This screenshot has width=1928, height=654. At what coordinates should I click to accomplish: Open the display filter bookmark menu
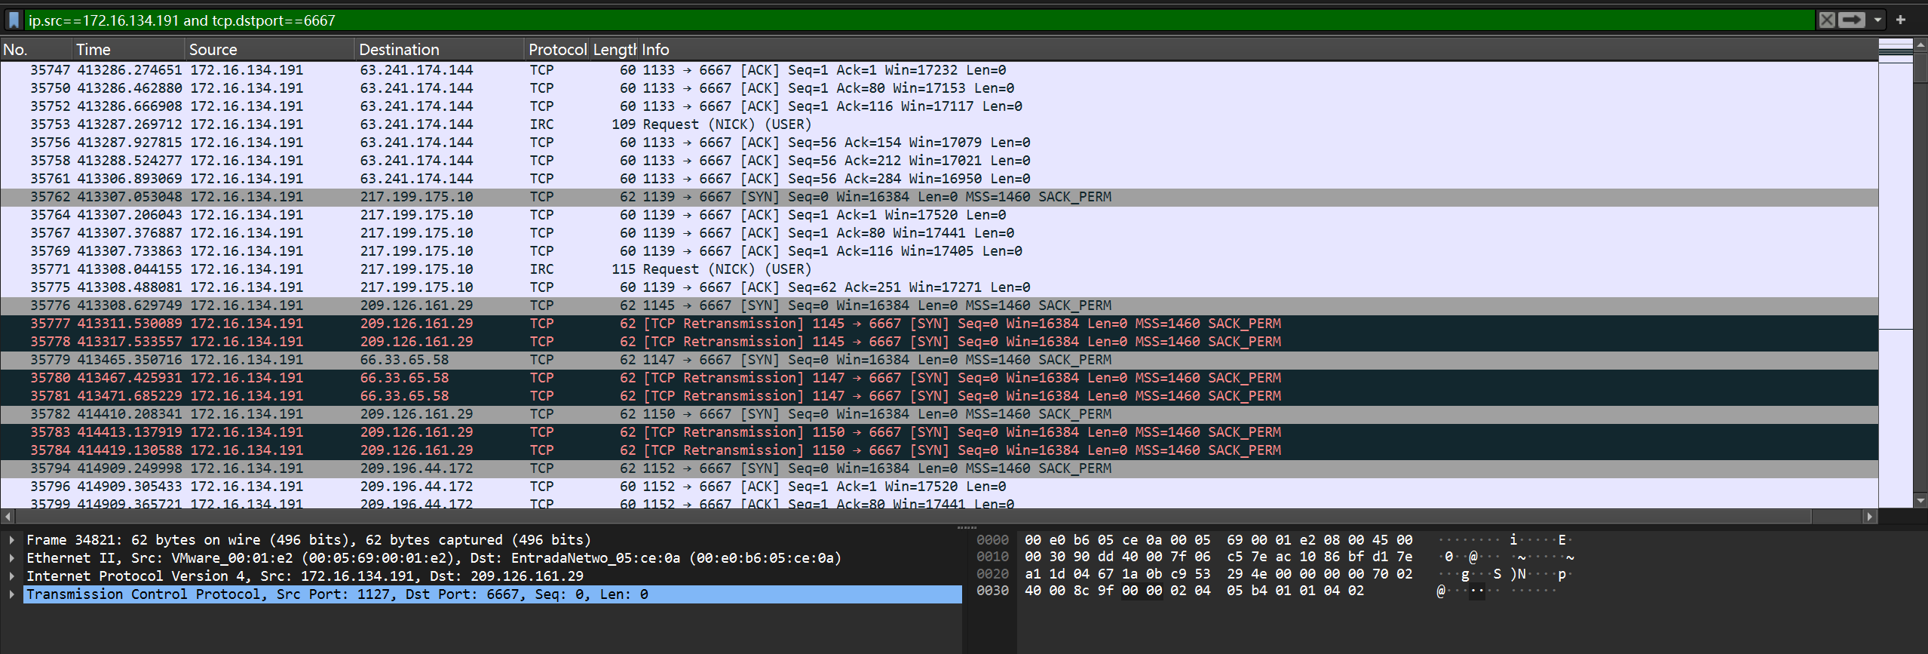(x=14, y=20)
